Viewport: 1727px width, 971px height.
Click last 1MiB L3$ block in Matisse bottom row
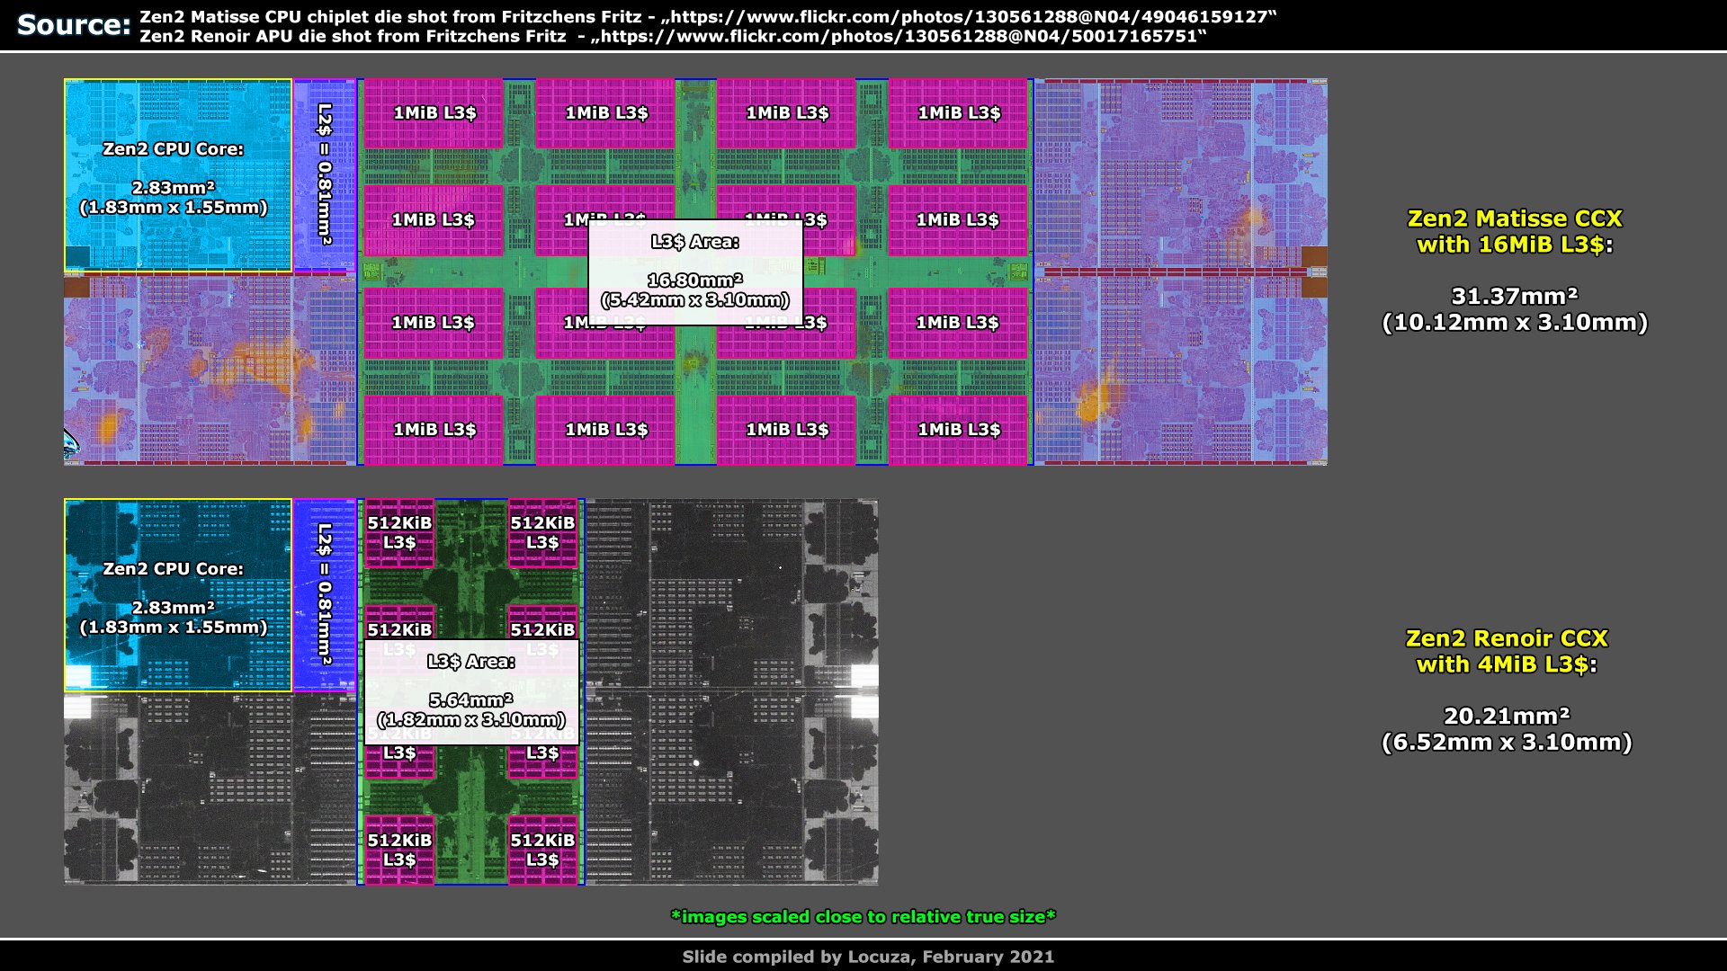[958, 430]
